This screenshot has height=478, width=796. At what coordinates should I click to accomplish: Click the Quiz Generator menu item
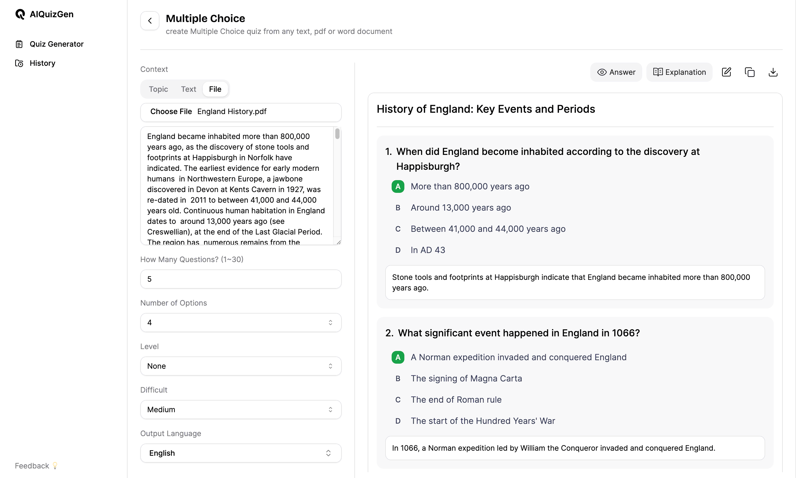[x=56, y=44]
